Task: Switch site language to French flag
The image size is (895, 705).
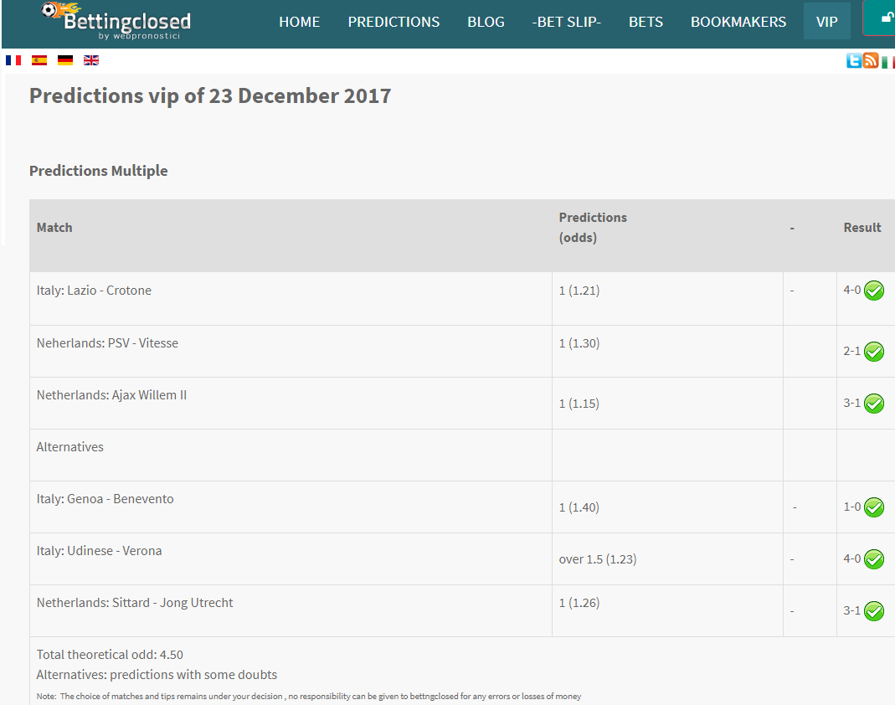Action: pos(13,60)
